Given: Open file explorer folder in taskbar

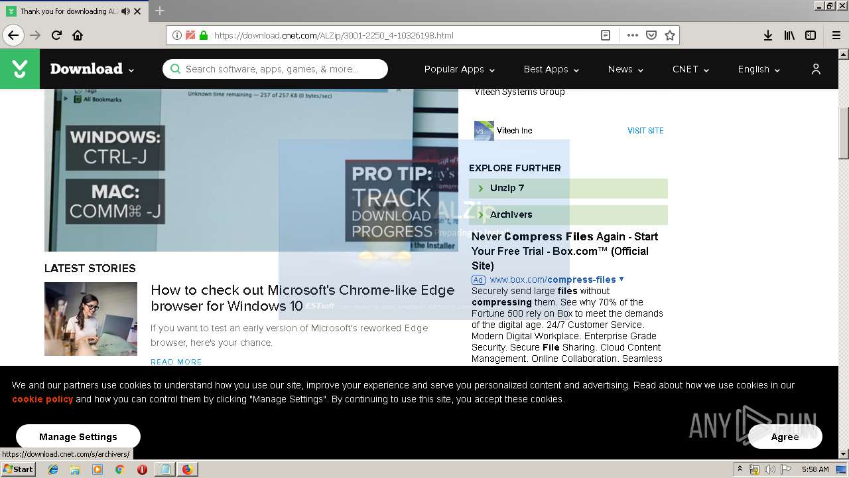Looking at the screenshot, I should [75, 469].
